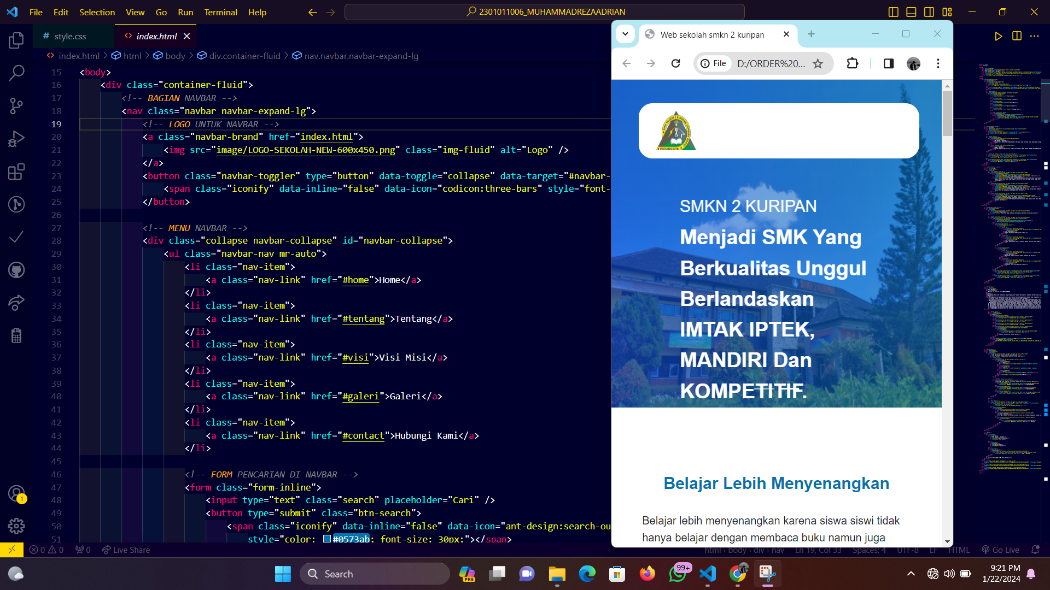Open Source Control view

(16, 105)
